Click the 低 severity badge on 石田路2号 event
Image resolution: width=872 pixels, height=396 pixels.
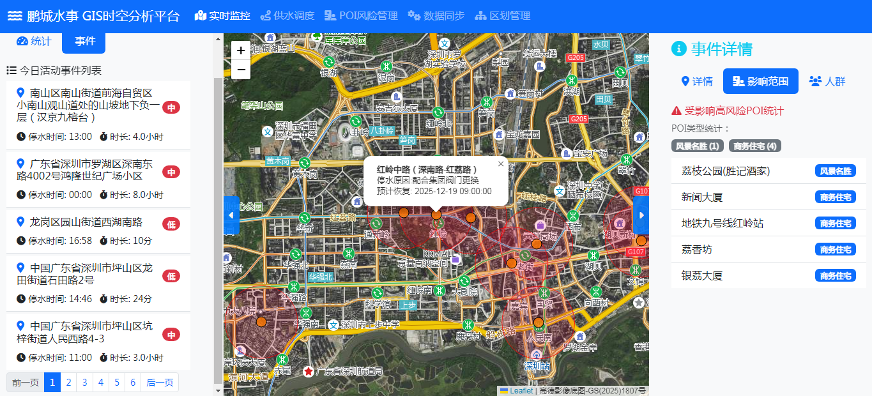point(171,276)
